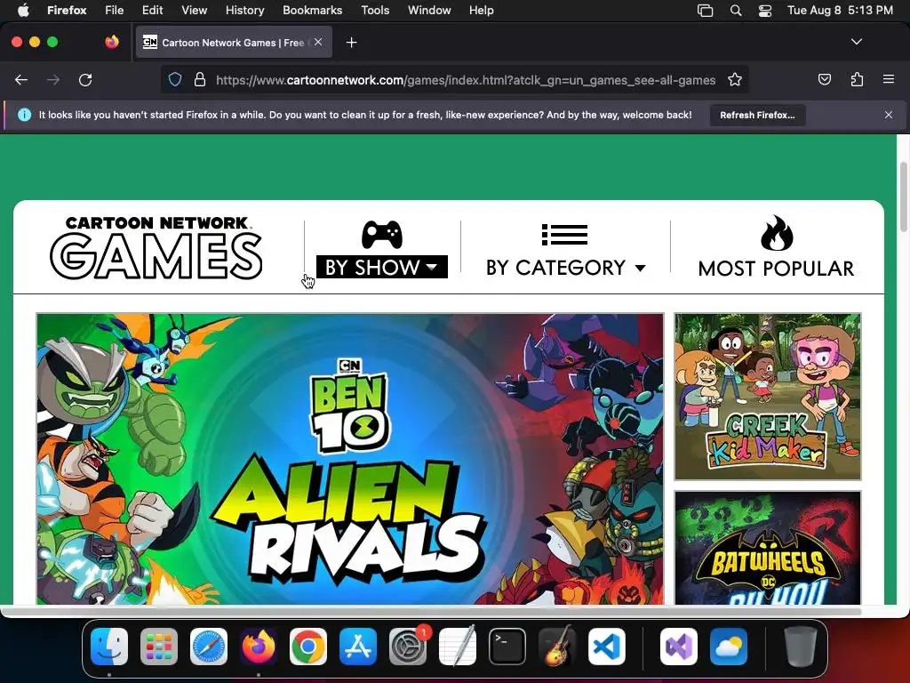Open Visual Studio purple icon in dock
Image resolution: width=910 pixels, height=683 pixels.
click(x=678, y=647)
